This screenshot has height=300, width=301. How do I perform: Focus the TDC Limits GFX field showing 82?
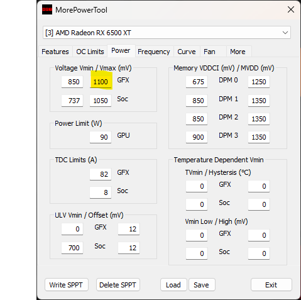click(x=101, y=174)
